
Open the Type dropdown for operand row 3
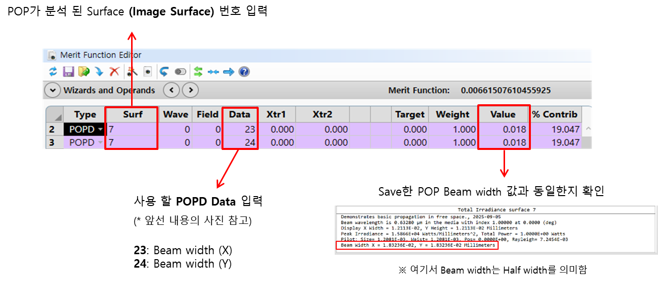coord(101,142)
